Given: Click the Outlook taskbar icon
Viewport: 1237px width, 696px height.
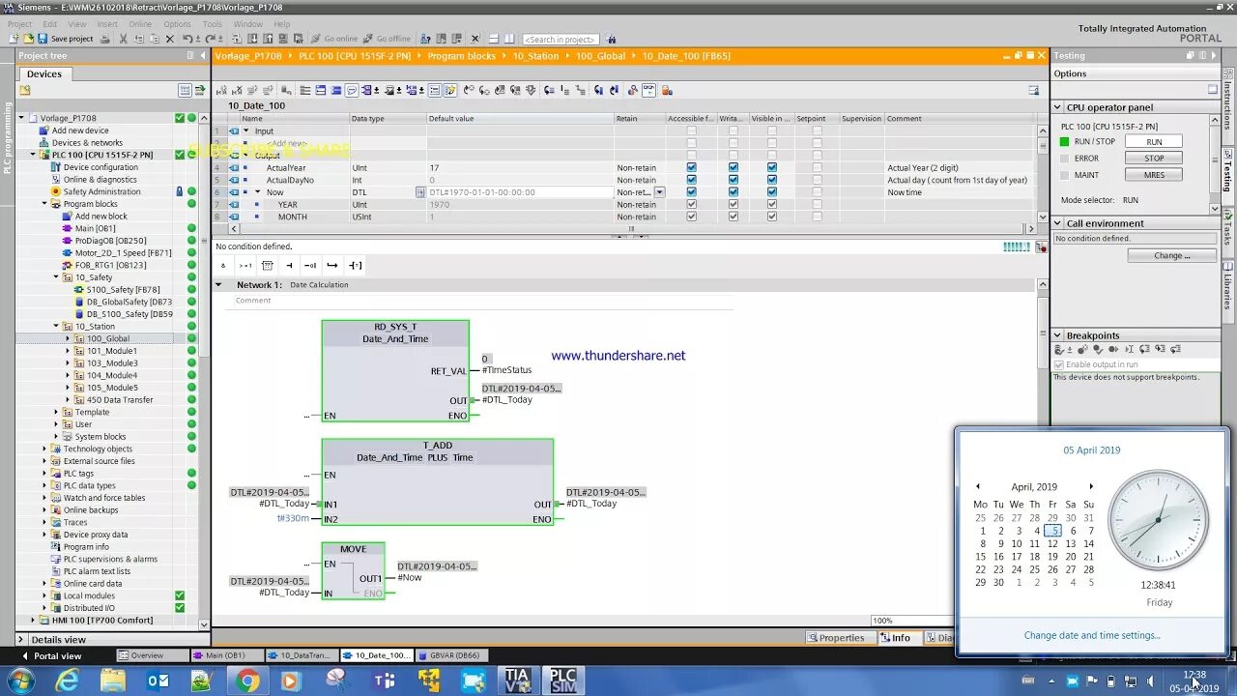Looking at the screenshot, I should click(158, 681).
